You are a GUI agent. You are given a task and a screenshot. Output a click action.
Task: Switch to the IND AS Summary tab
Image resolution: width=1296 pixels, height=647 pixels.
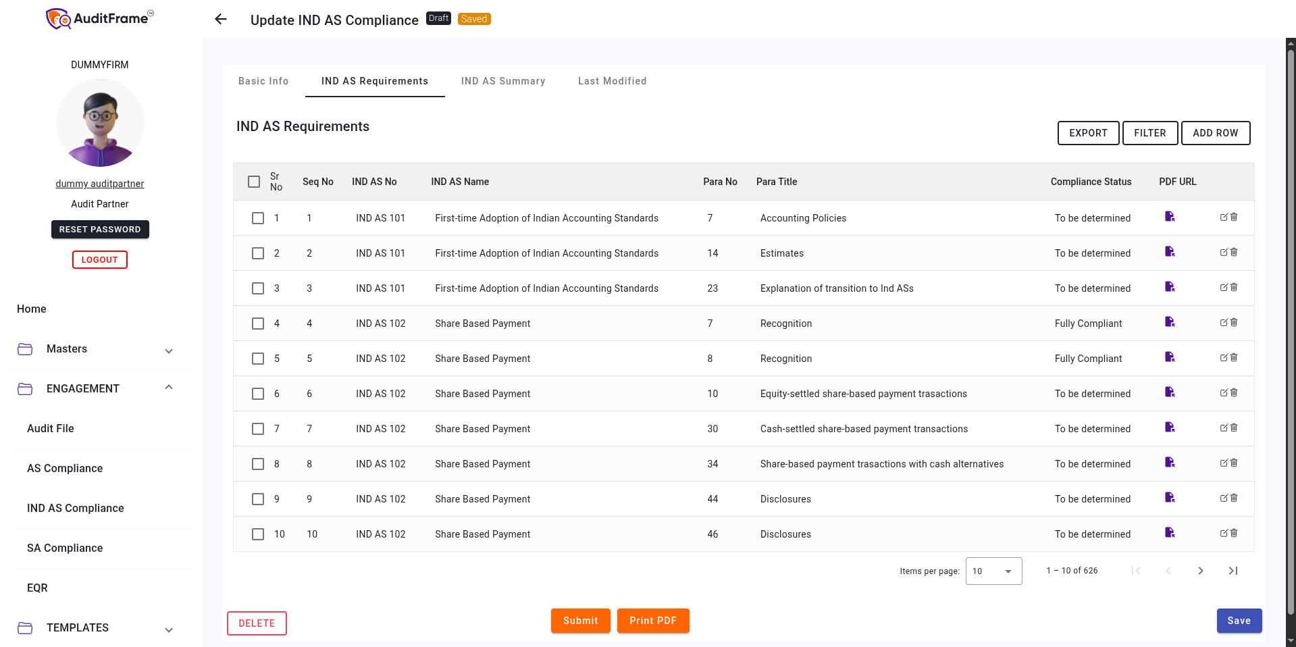(x=502, y=81)
